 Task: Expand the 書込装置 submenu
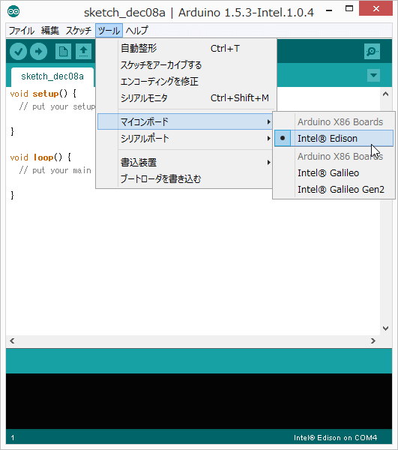[x=185, y=163]
